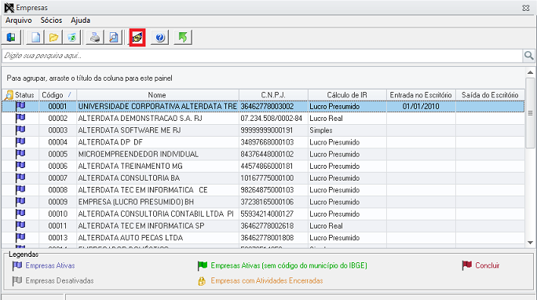
Task: Click the scrollbar up arrow of the grid
Action: [530, 72]
